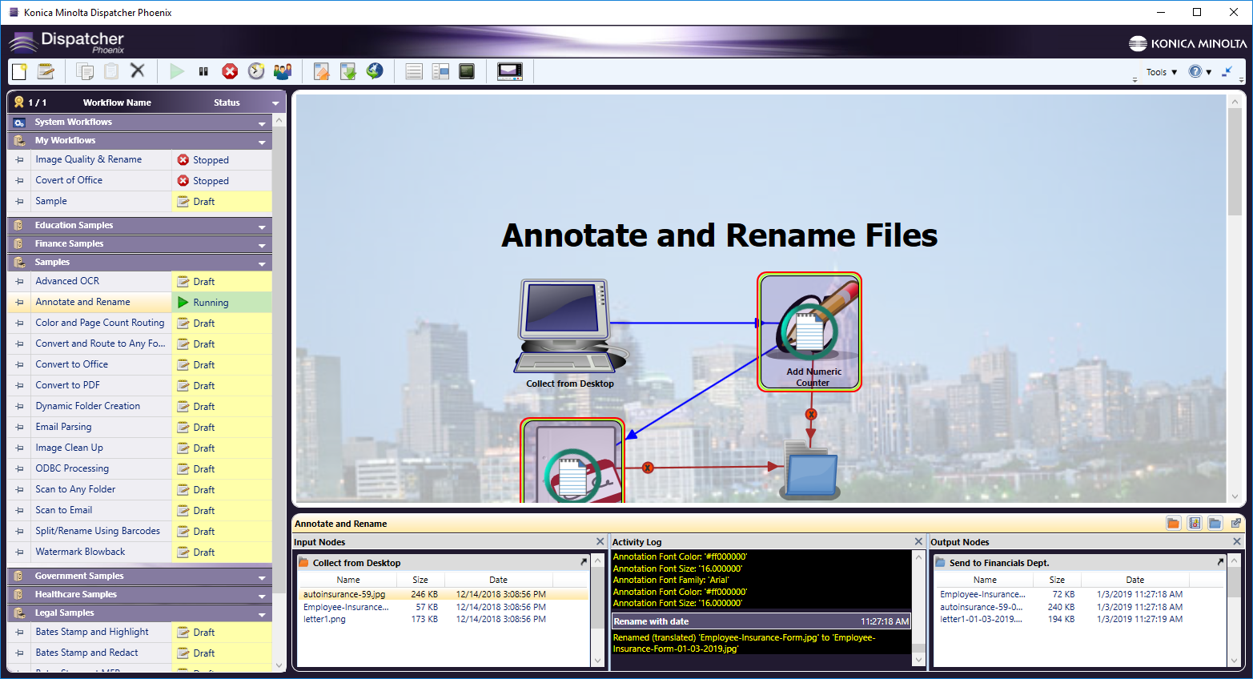This screenshot has height=679, width=1253.
Task: Open the Help question mark dropdown
Action: tap(1199, 71)
